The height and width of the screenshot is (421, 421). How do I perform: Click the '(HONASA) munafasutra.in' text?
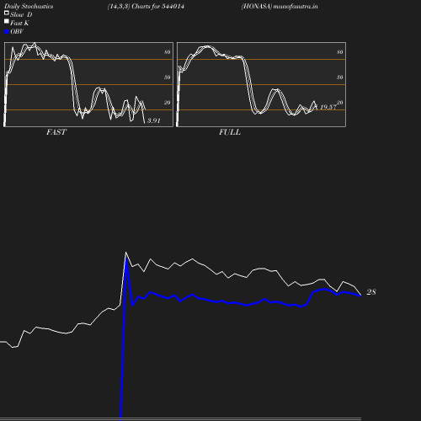[280, 6]
